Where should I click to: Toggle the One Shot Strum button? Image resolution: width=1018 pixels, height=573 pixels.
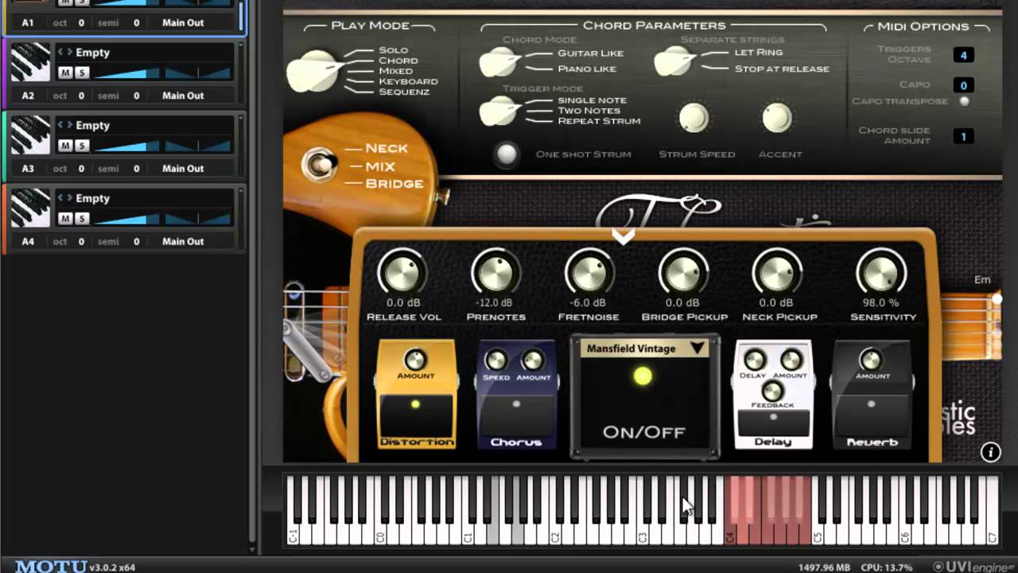tap(507, 154)
